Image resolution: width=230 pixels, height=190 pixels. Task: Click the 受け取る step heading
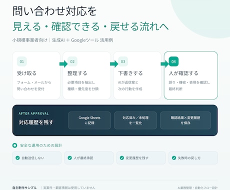[26, 73]
